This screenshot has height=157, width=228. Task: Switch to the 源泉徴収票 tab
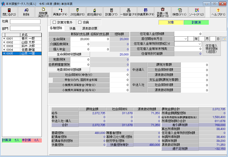[89, 29]
